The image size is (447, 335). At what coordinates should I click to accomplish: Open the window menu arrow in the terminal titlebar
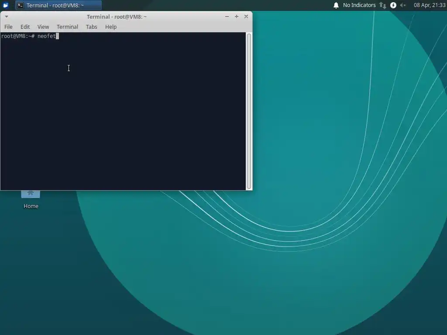(x=6, y=17)
